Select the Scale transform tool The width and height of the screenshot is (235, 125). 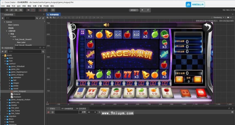tap(16, 10)
